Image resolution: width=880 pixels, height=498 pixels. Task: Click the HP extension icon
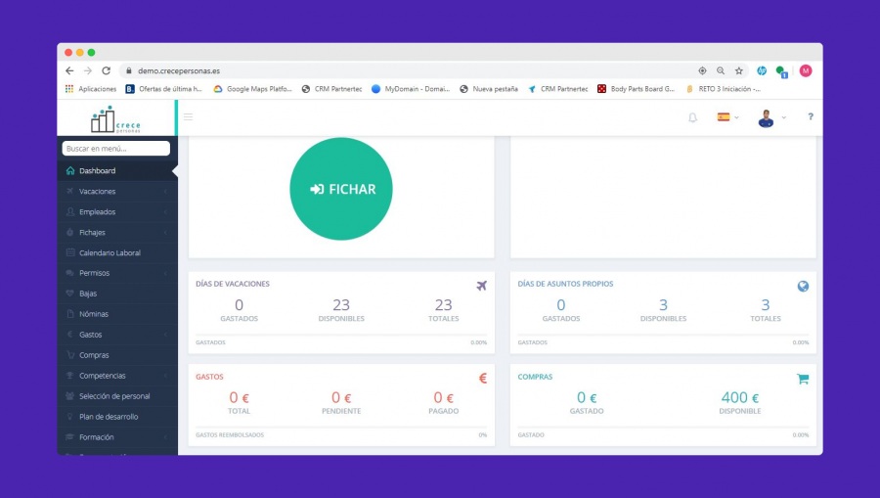(762, 70)
